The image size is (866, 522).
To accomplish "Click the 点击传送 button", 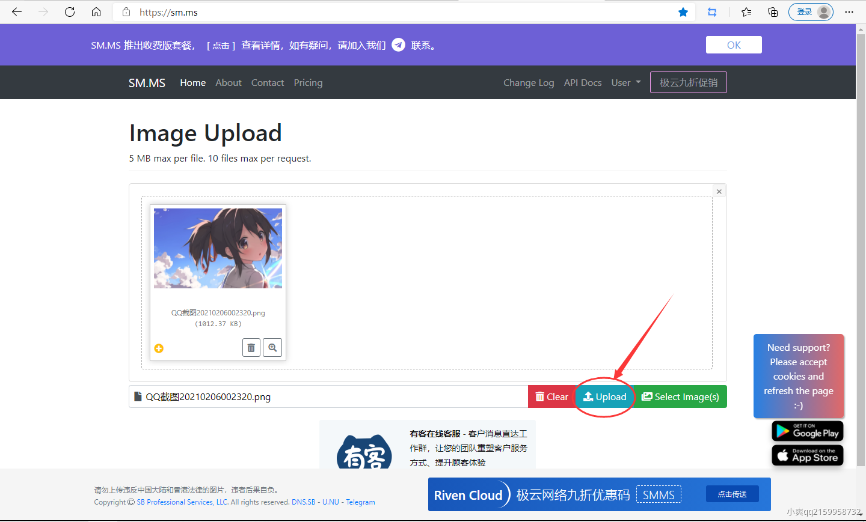I will 732,494.
